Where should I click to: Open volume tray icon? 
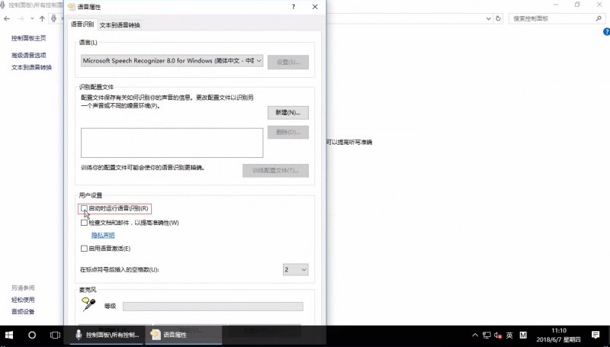click(498, 335)
